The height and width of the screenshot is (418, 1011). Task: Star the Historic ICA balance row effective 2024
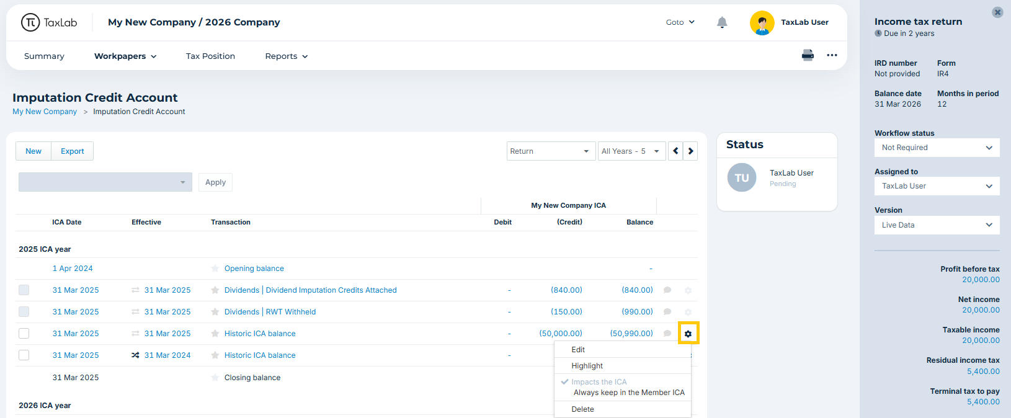point(215,355)
